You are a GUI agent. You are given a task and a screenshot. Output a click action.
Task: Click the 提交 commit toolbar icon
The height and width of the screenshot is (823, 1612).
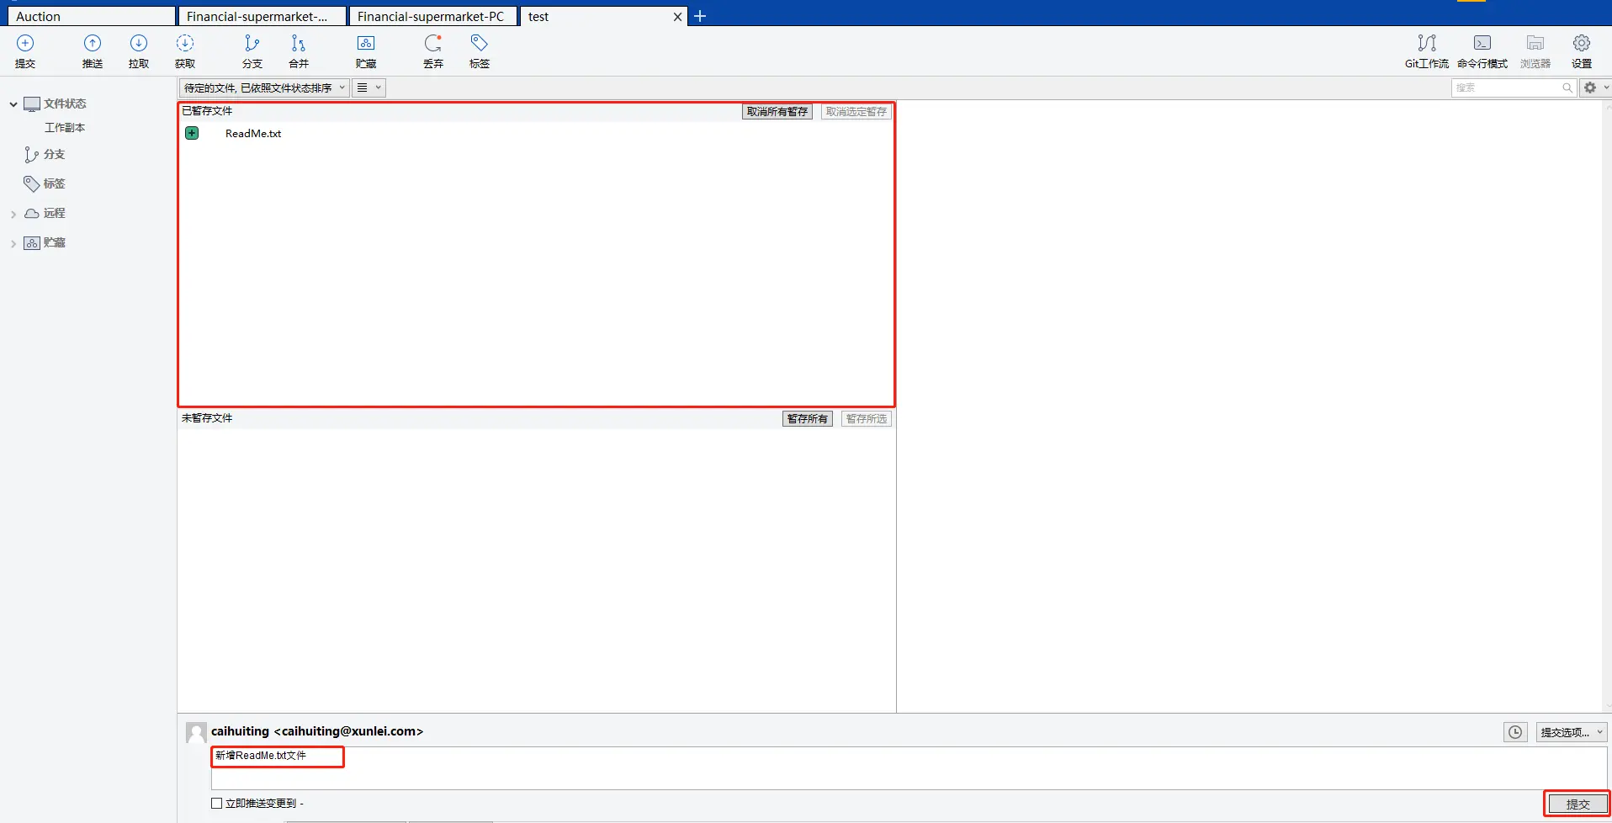25,43
